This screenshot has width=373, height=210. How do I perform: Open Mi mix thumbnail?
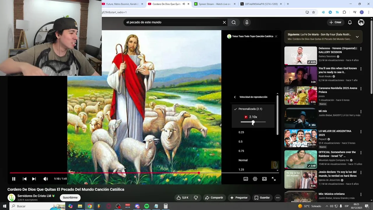pyautogui.click(x=300, y=118)
